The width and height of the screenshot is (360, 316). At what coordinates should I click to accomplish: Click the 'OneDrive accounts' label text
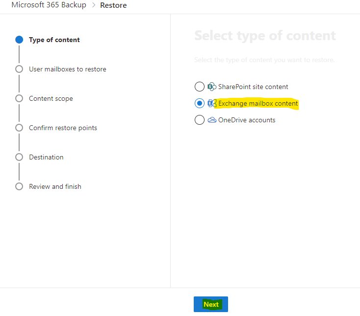click(x=247, y=120)
